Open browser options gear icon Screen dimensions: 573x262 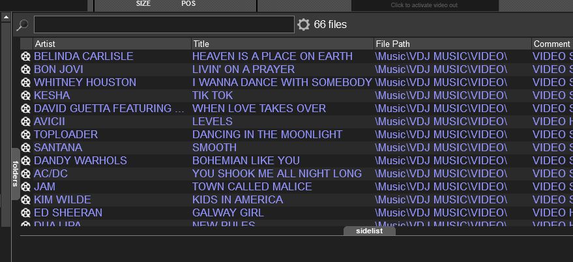303,25
